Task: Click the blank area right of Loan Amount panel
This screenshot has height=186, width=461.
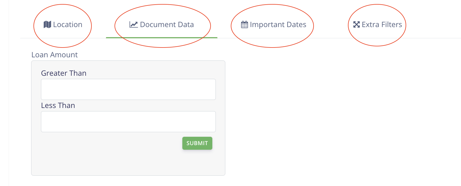Action: (332, 115)
